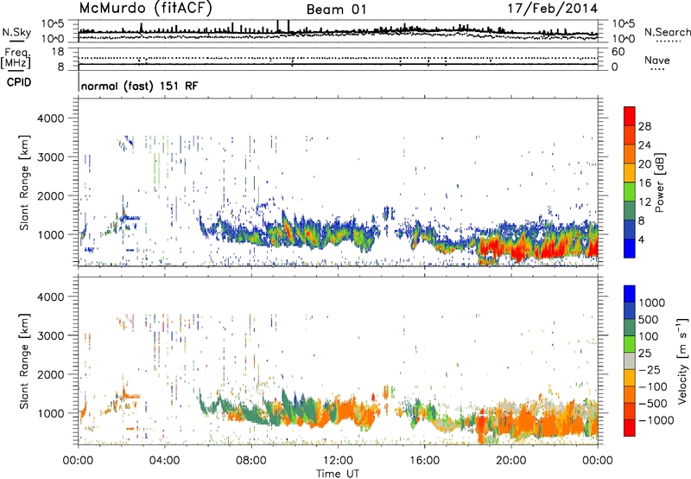Click the Time UT axis title

(x=338, y=474)
